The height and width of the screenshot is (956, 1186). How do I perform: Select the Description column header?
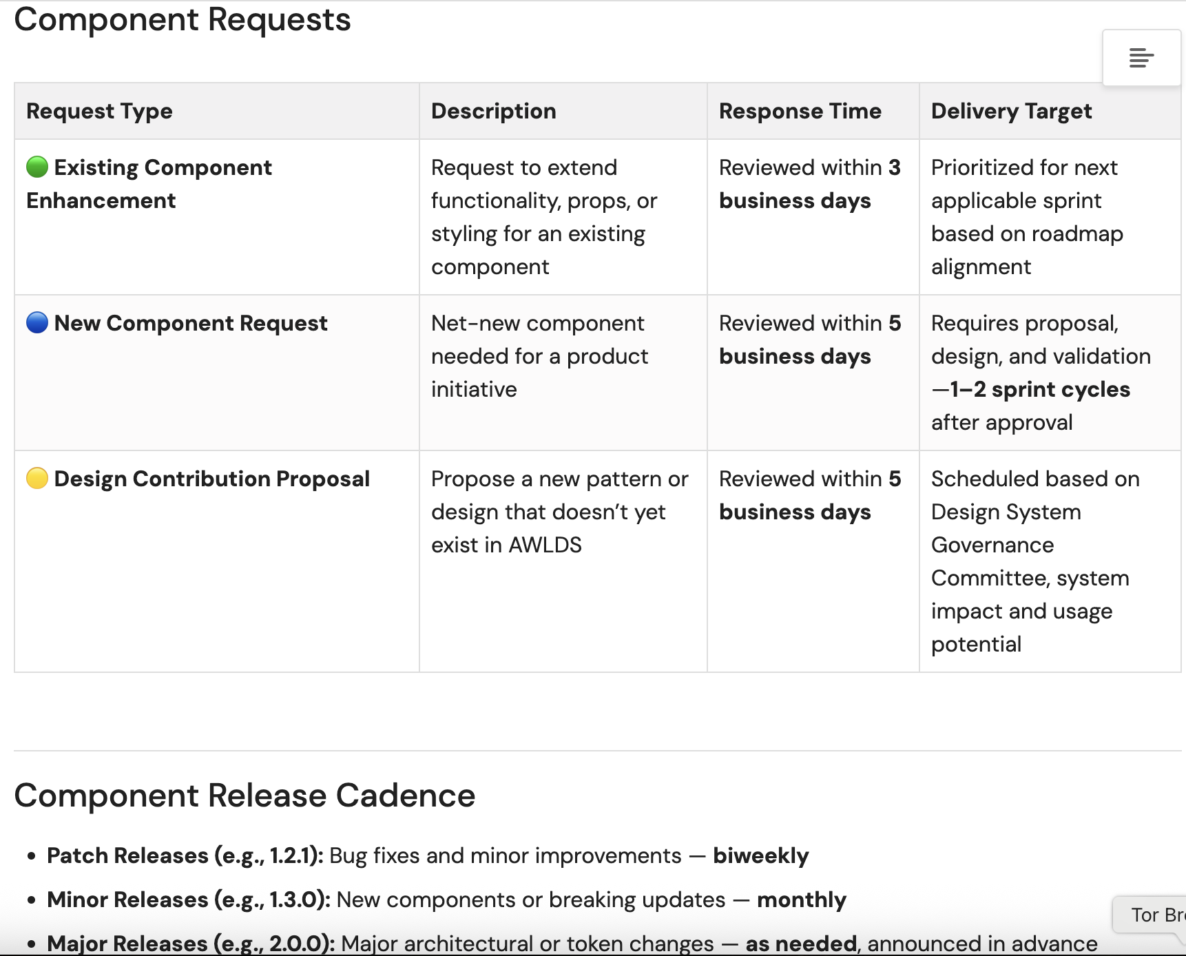pyautogui.click(x=493, y=112)
